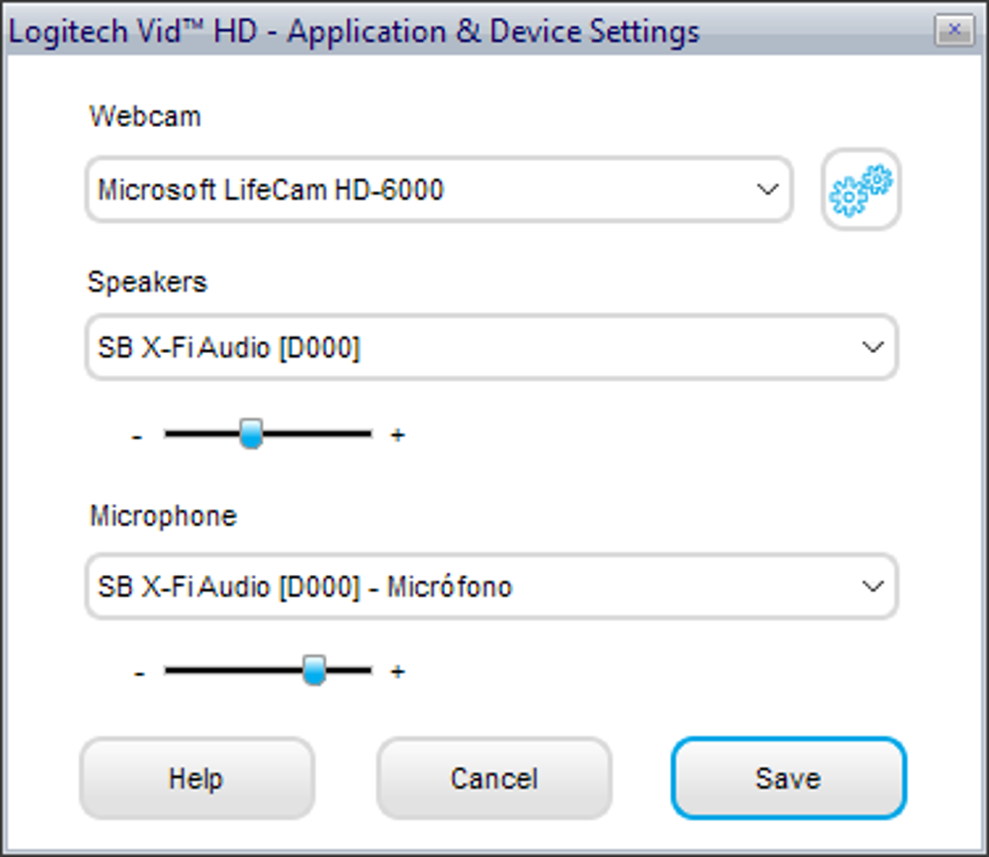989x857 pixels.
Task: Click plus sign beside speaker volume slider
Action: click(397, 435)
